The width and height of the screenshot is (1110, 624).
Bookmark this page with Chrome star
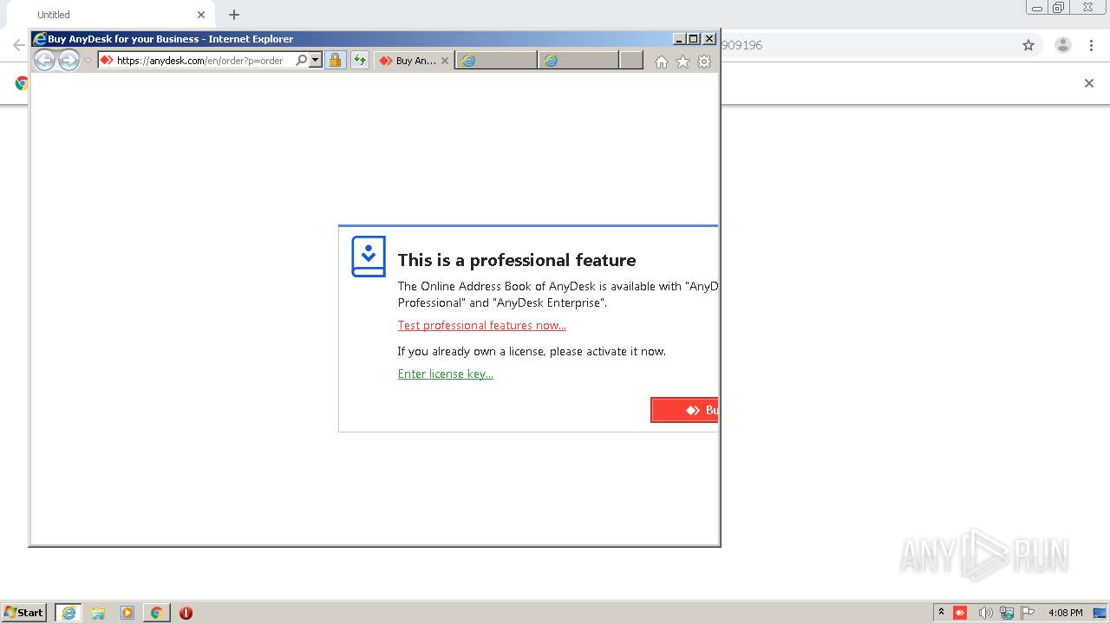1028,45
